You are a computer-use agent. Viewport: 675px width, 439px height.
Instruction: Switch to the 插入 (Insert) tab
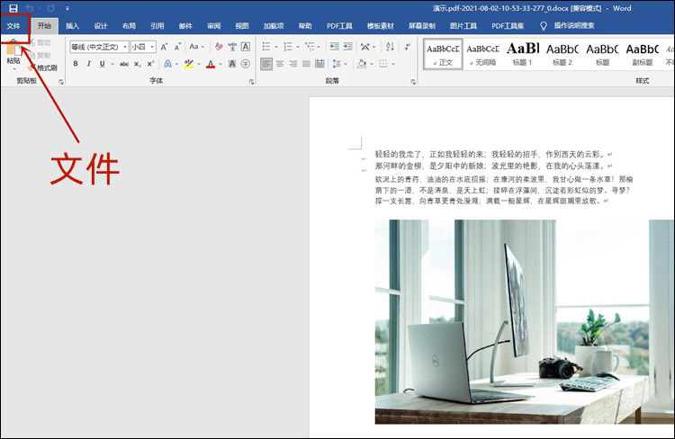tap(72, 26)
